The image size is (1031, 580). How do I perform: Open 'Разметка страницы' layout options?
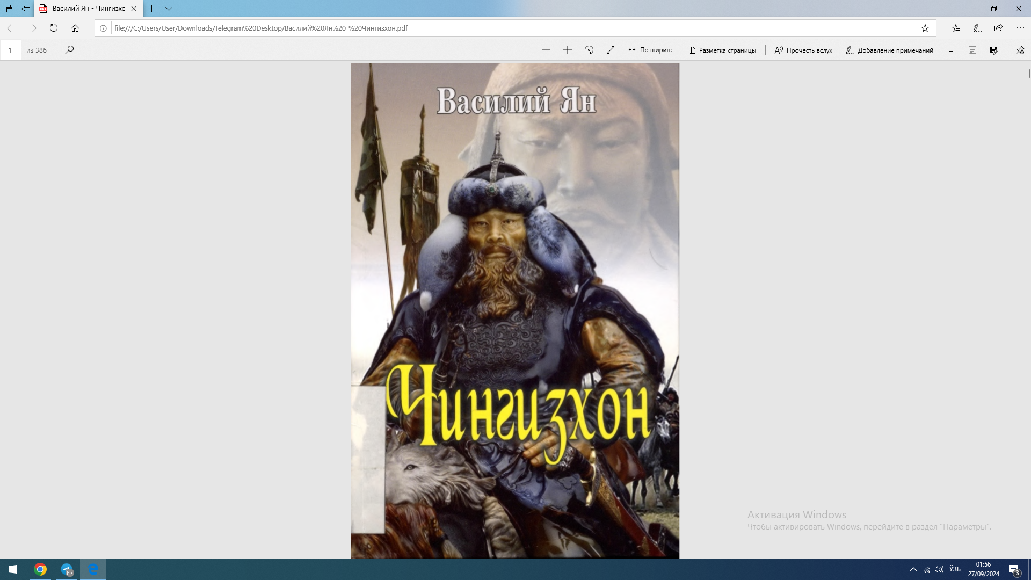click(x=721, y=50)
